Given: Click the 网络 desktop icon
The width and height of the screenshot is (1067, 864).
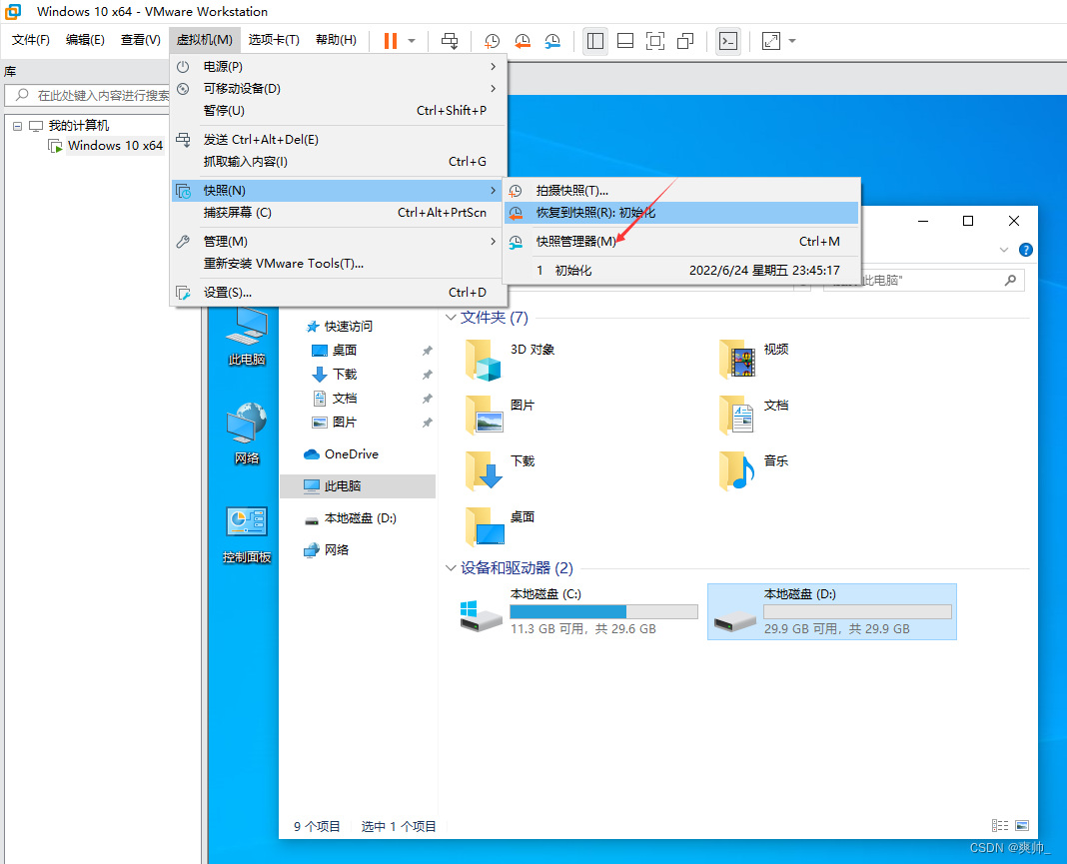Looking at the screenshot, I should point(247,434).
